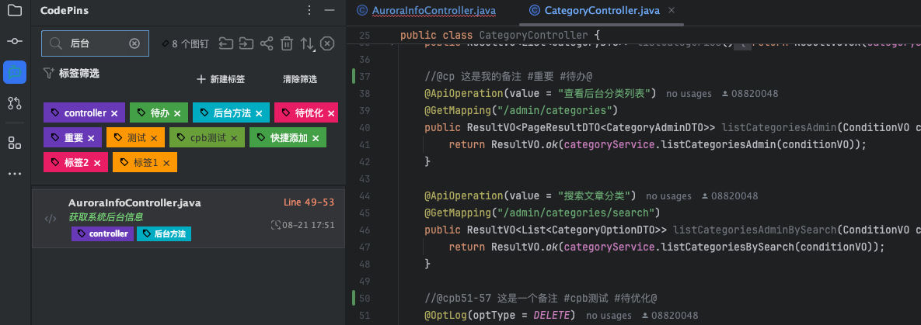
Task: Click the line number 41 gutter
Action: pyautogui.click(x=365, y=145)
